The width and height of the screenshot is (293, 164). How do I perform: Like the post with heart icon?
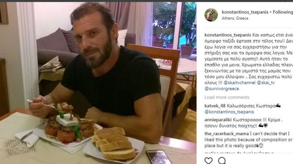coord(208,160)
